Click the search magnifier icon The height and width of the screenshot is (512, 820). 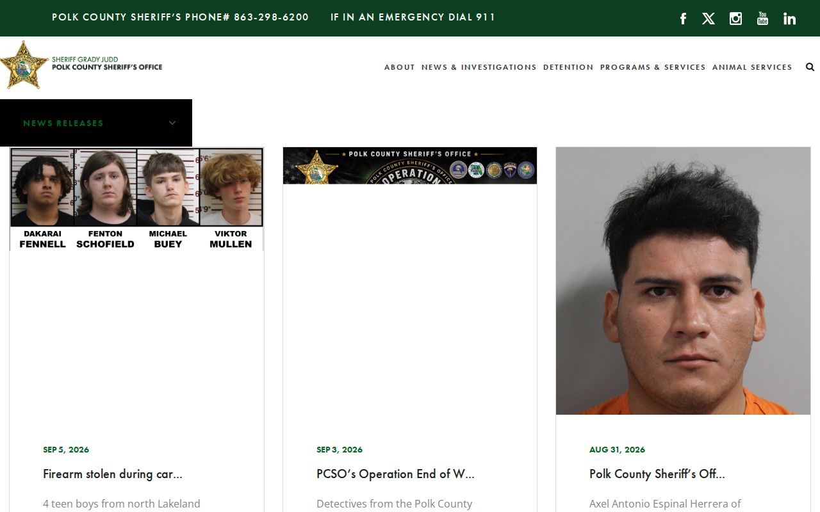pyautogui.click(x=810, y=67)
